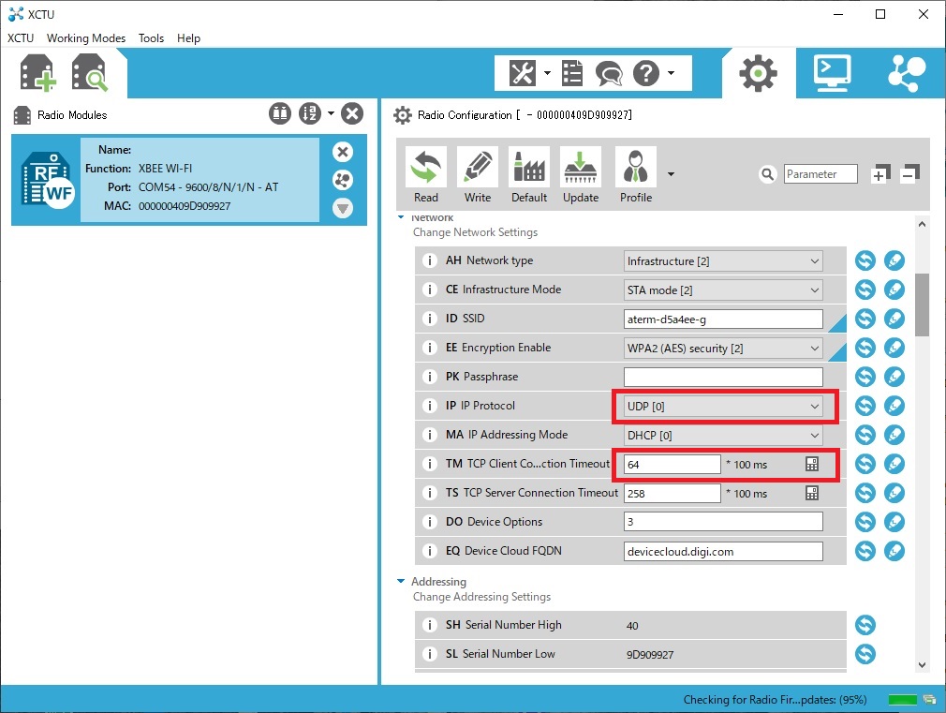This screenshot has width=946, height=713.
Task: Load Default firmware settings
Action: click(528, 175)
